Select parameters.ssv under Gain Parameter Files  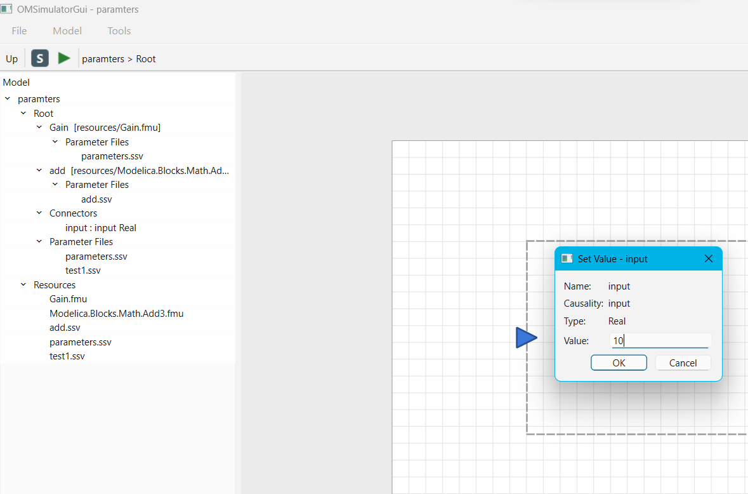[x=112, y=156]
